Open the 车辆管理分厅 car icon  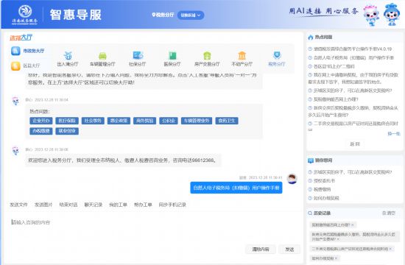[x=102, y=55]
